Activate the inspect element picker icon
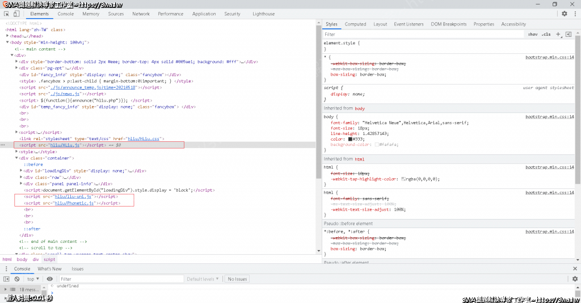This screenshot has width=581, height=303. click(x=6, y=14)
